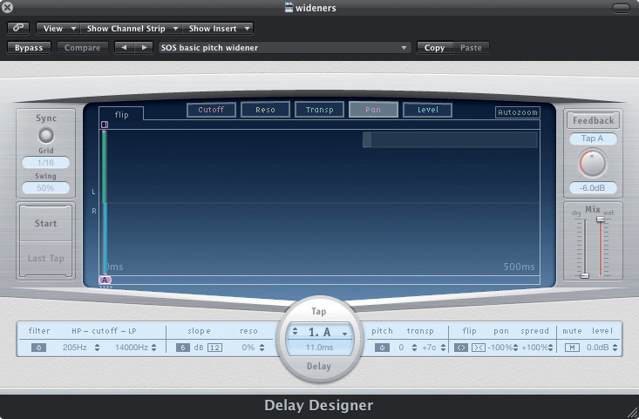Toggle the small tap flip icon below flip tab
This screenshot has width=639, height=419.
[x=105, y=125]
